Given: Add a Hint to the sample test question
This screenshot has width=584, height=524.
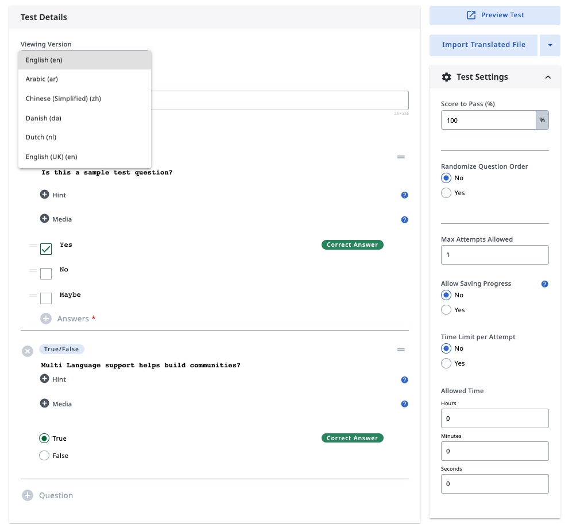Looking at the screenshot, I should tap(44, 194).
